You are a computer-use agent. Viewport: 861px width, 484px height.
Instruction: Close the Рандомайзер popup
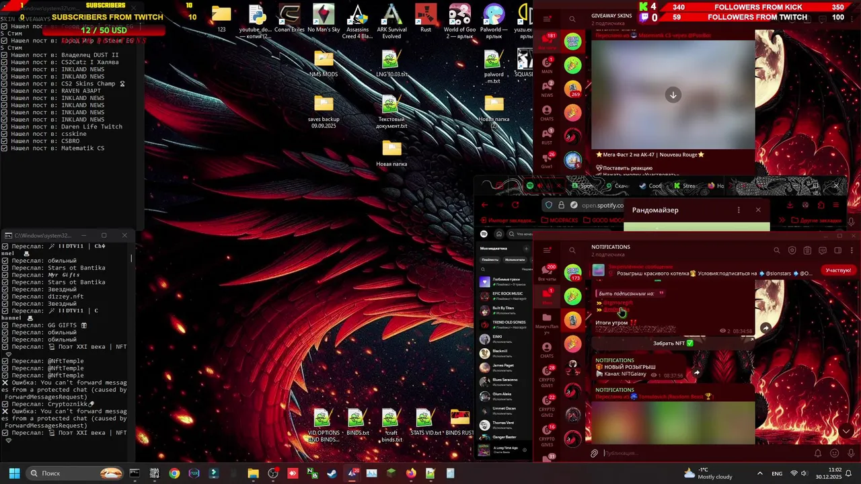tap(758, 210)
